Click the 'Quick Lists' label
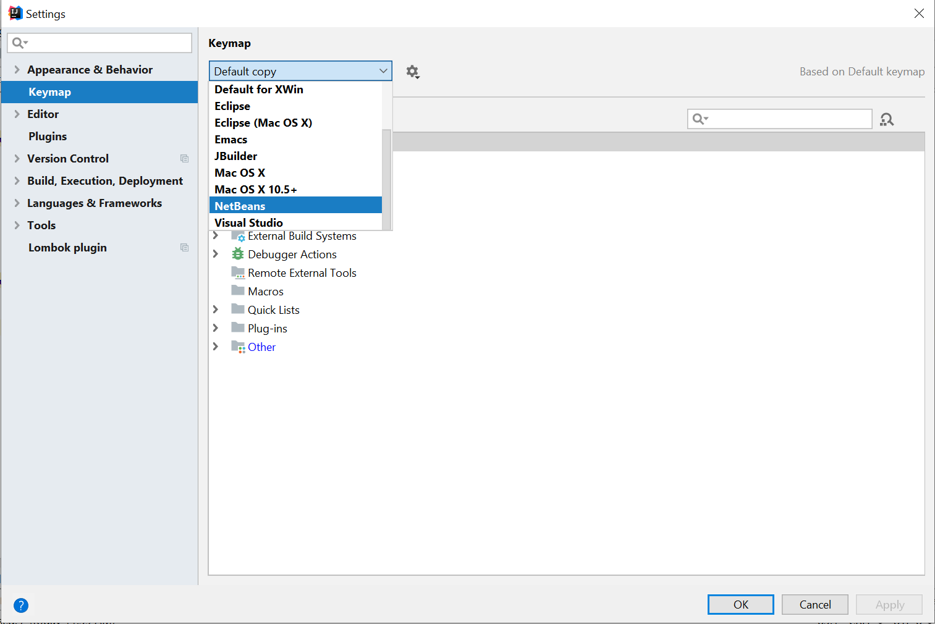The width and height of the screenshot is (935, 624). coord(274,310)
